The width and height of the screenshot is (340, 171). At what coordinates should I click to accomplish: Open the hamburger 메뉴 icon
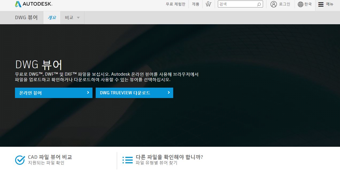click(x=321, y=4)
